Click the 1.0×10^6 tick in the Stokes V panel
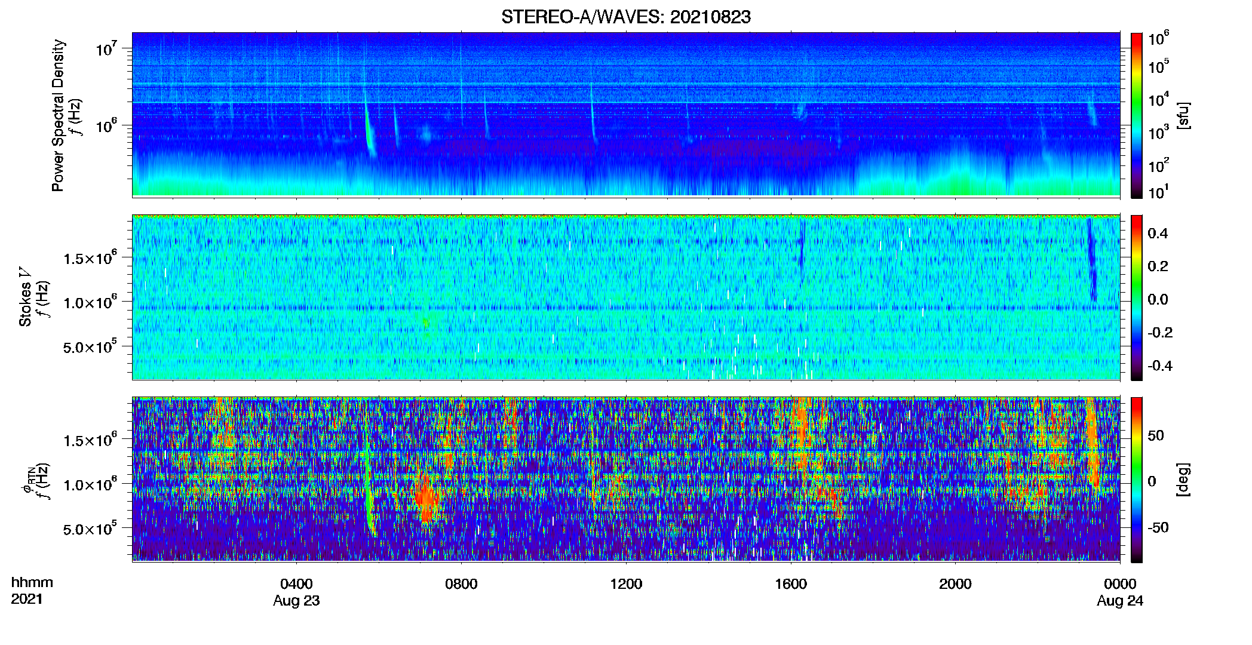Viewport: 1252px width, 645px height. 90,302
